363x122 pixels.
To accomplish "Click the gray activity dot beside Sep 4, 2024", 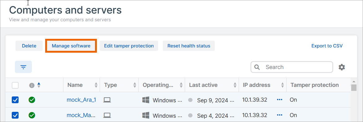I will 190,115.
